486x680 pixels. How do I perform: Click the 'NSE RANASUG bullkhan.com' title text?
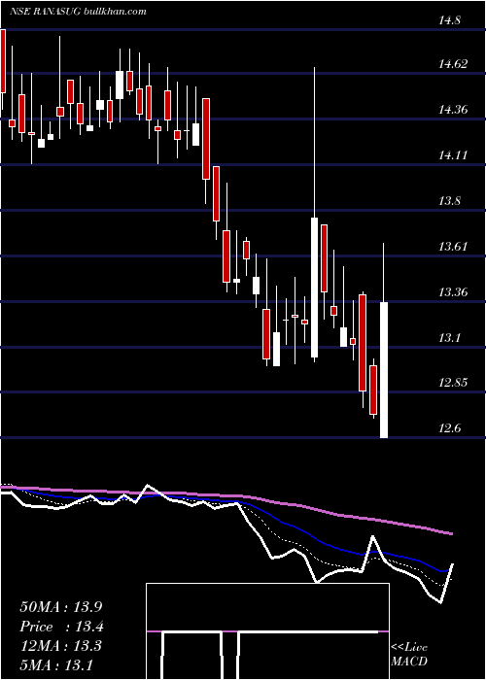tap(78, 12)
